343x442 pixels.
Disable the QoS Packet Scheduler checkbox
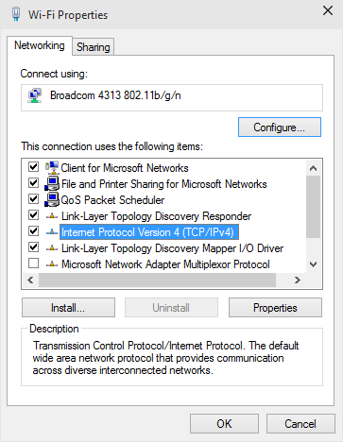[x=33, y=199]
